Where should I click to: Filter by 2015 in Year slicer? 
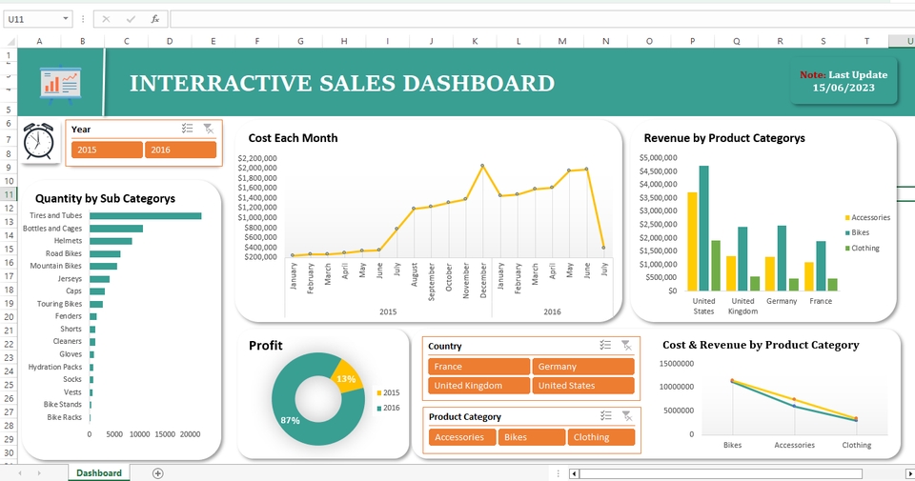107,150
